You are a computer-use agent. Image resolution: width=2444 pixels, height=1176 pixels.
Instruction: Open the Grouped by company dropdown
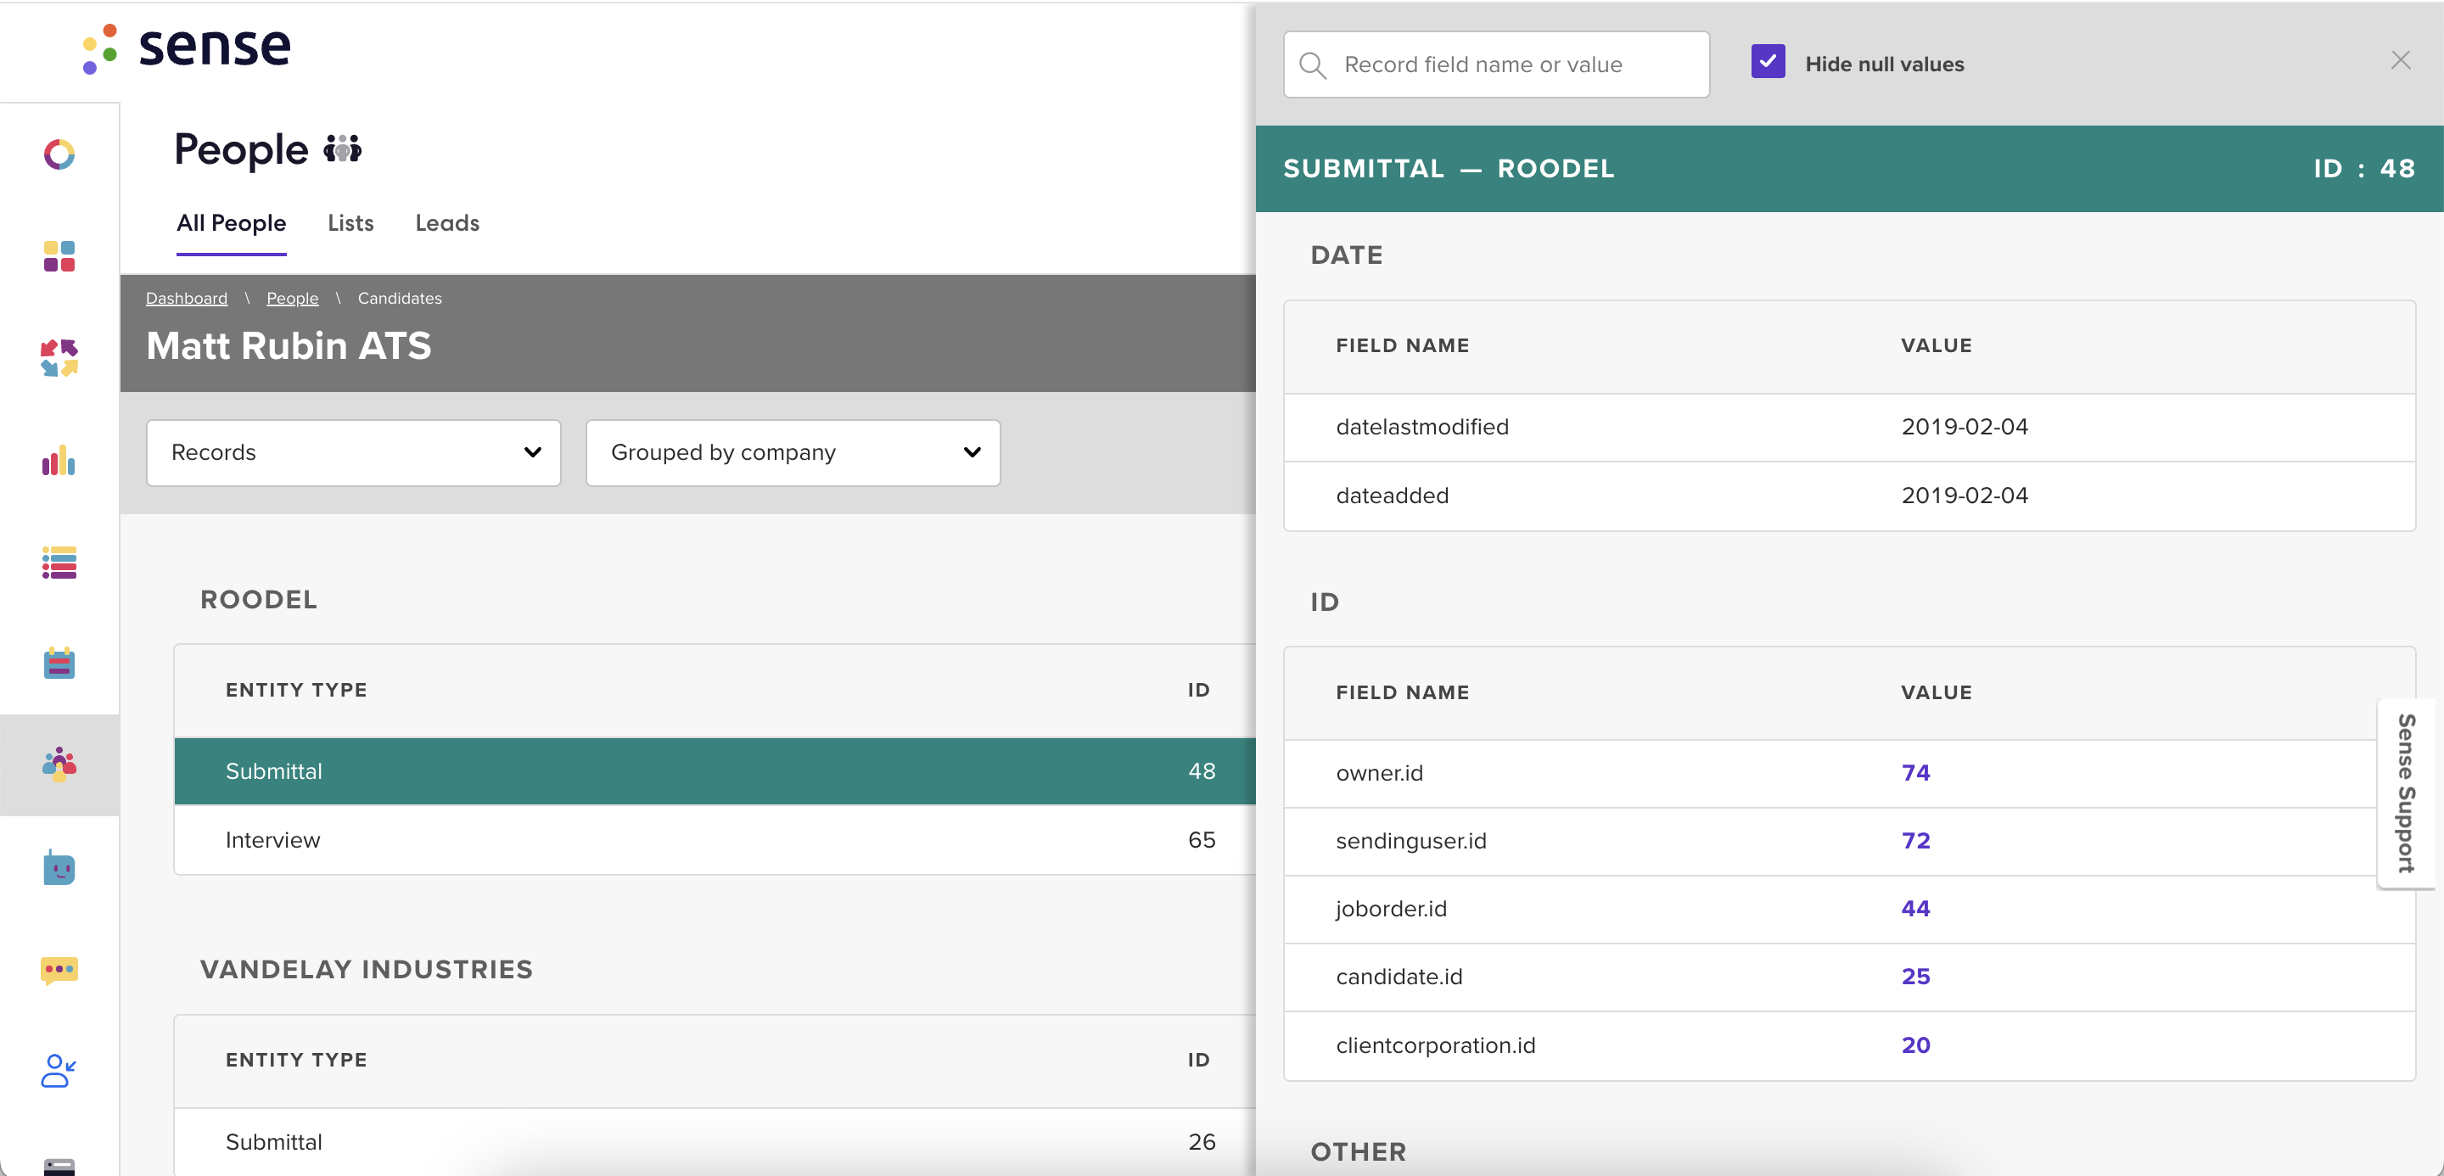tap(793, 453)
